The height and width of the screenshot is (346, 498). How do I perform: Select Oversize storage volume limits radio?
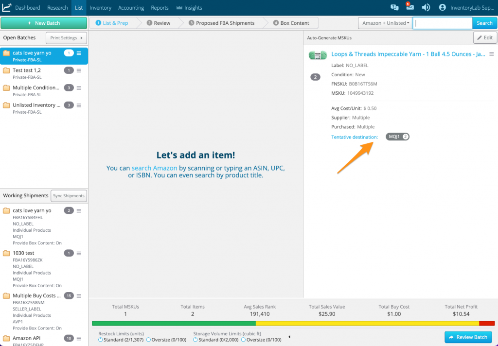tap(243, 340)
